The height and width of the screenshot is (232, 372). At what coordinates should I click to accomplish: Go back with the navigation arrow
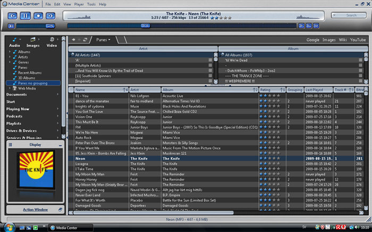click(x=73, y=40)
